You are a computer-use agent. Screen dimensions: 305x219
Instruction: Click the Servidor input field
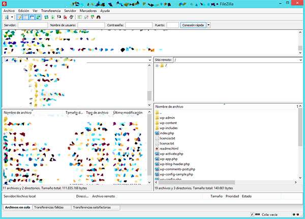(33, 25)
